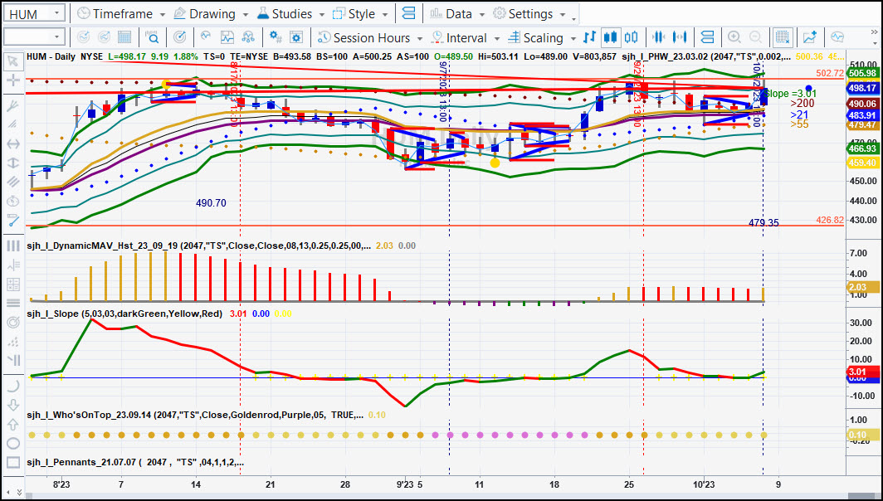Toggle increase bar spacing icon
Viewport: 883px width, 501px height.
680,37
